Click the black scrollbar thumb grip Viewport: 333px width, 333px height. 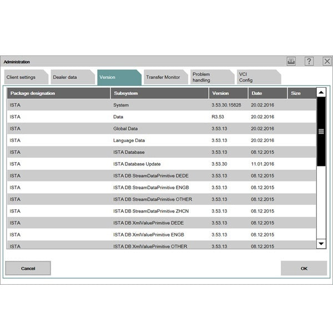(x=321, y=132)
